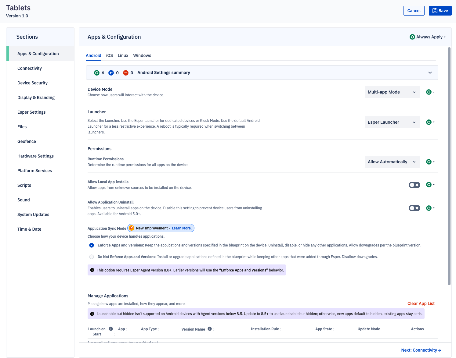Open the Device Mode dropdown showing Multi-app Mode
This screenshot has height=358, width=456.
tap(392, 92)
